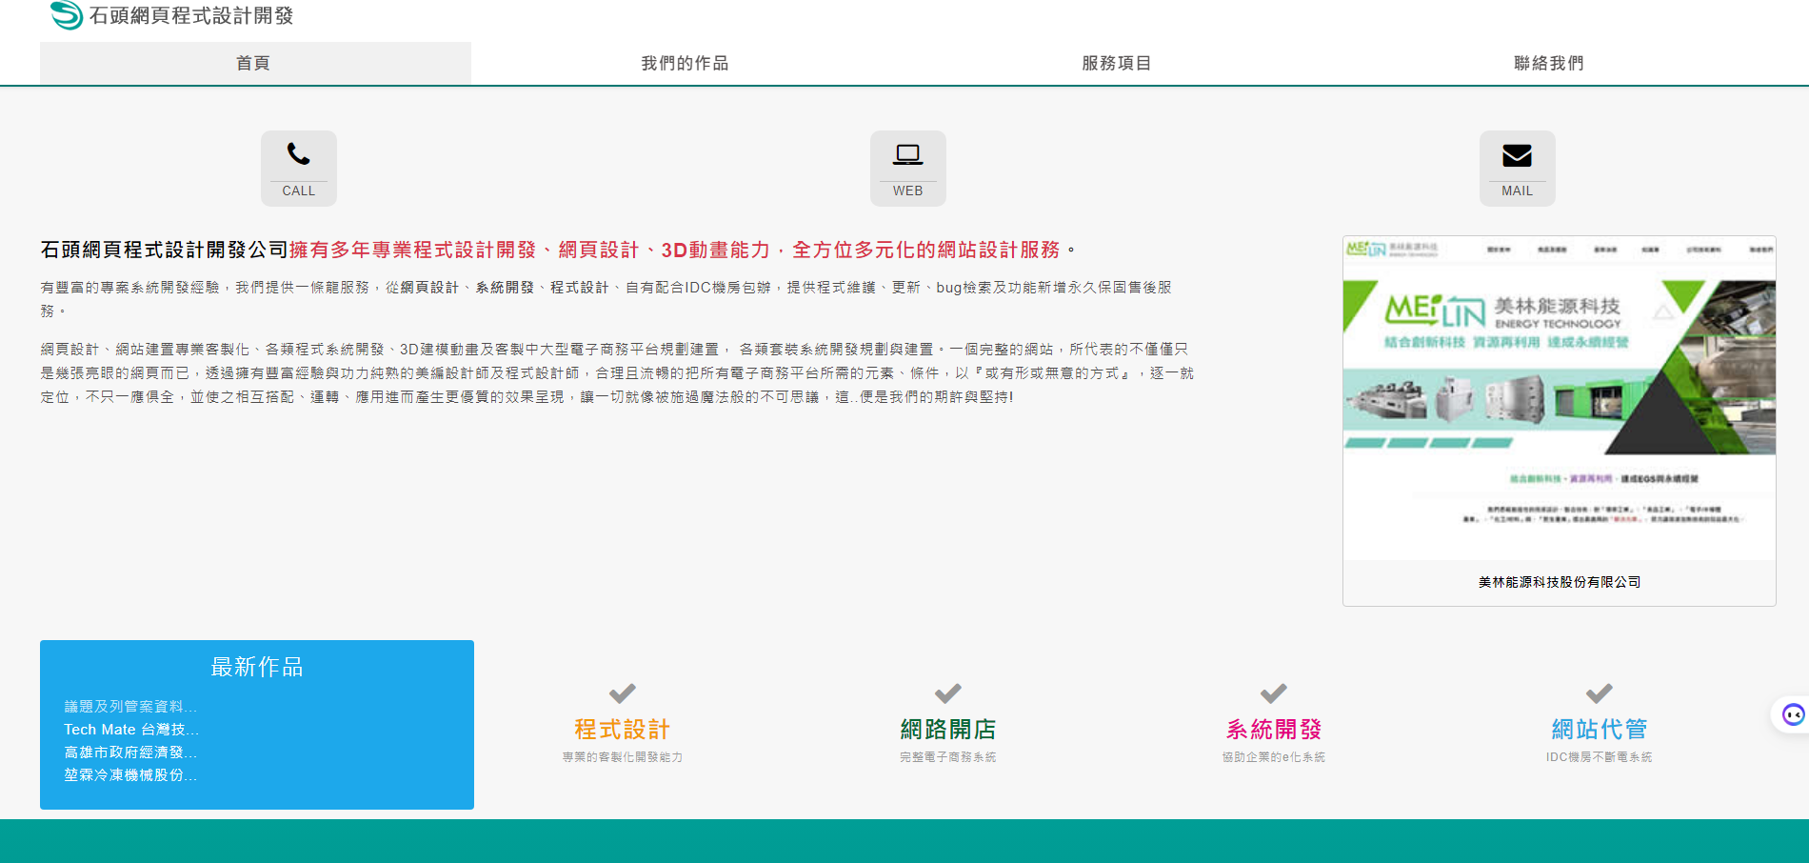
Task: Click the checkmark above 程式設計
Action: [x=622, y=693]
